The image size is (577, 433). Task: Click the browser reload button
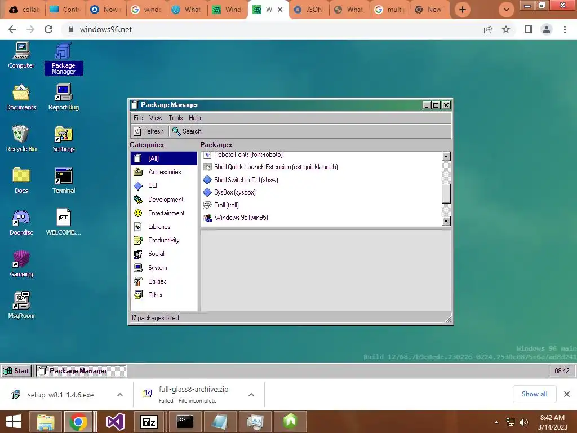(48, 29)
